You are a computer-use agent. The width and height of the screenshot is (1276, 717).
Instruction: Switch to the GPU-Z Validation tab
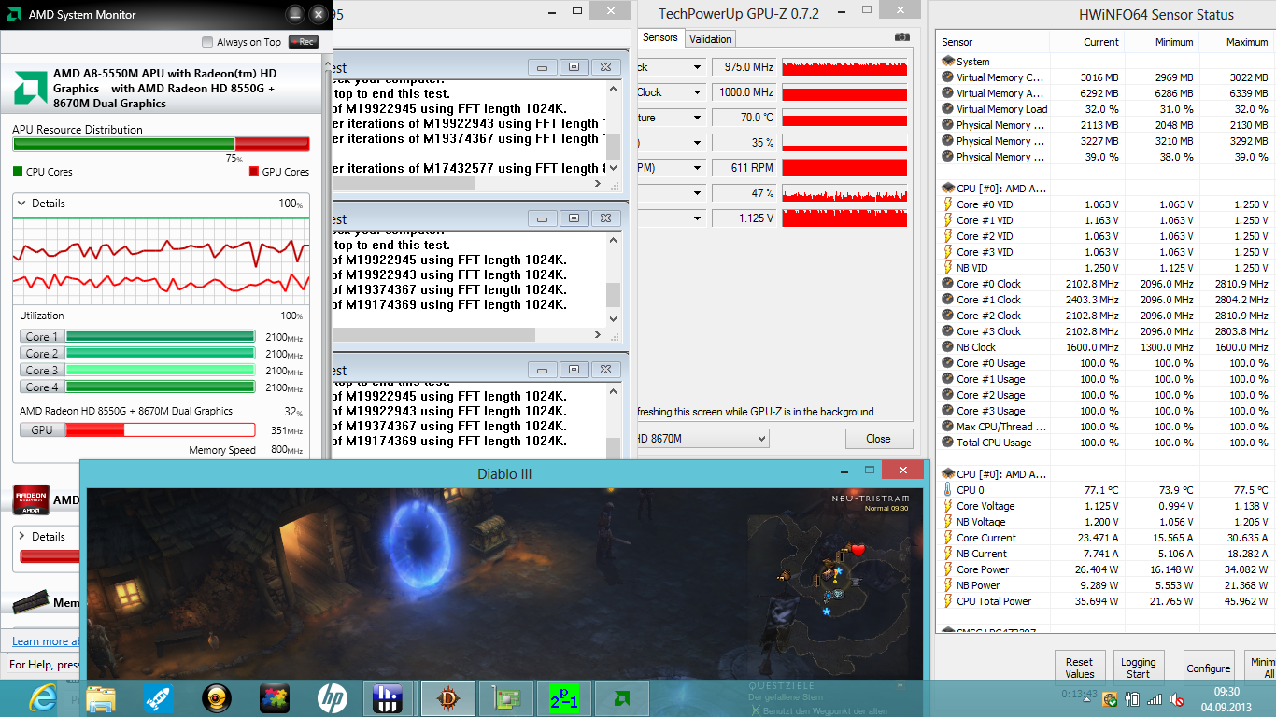pyautogui.click(x=710, y=38)
